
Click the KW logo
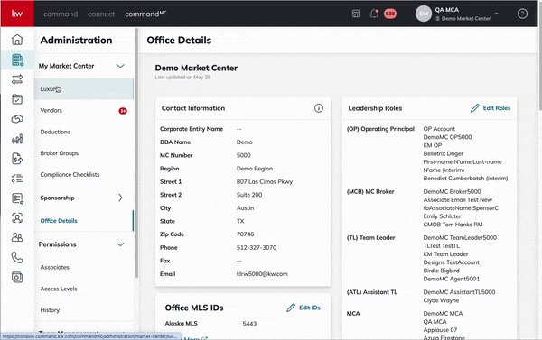[x=17, y=14]
